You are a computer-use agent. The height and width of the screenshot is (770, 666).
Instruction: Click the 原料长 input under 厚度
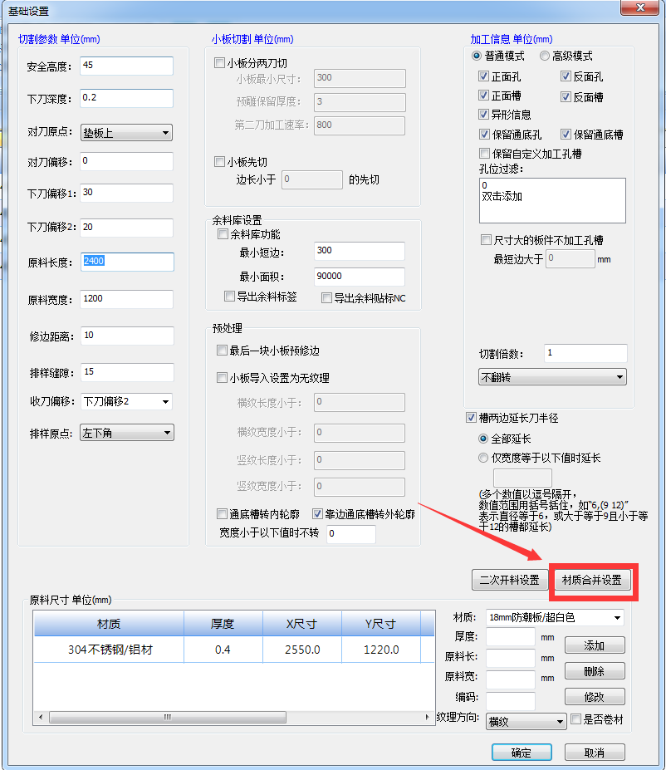(511, 657)
